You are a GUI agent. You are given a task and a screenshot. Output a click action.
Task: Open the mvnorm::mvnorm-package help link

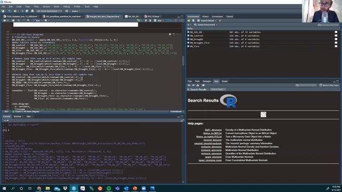[x=208, y=143]
